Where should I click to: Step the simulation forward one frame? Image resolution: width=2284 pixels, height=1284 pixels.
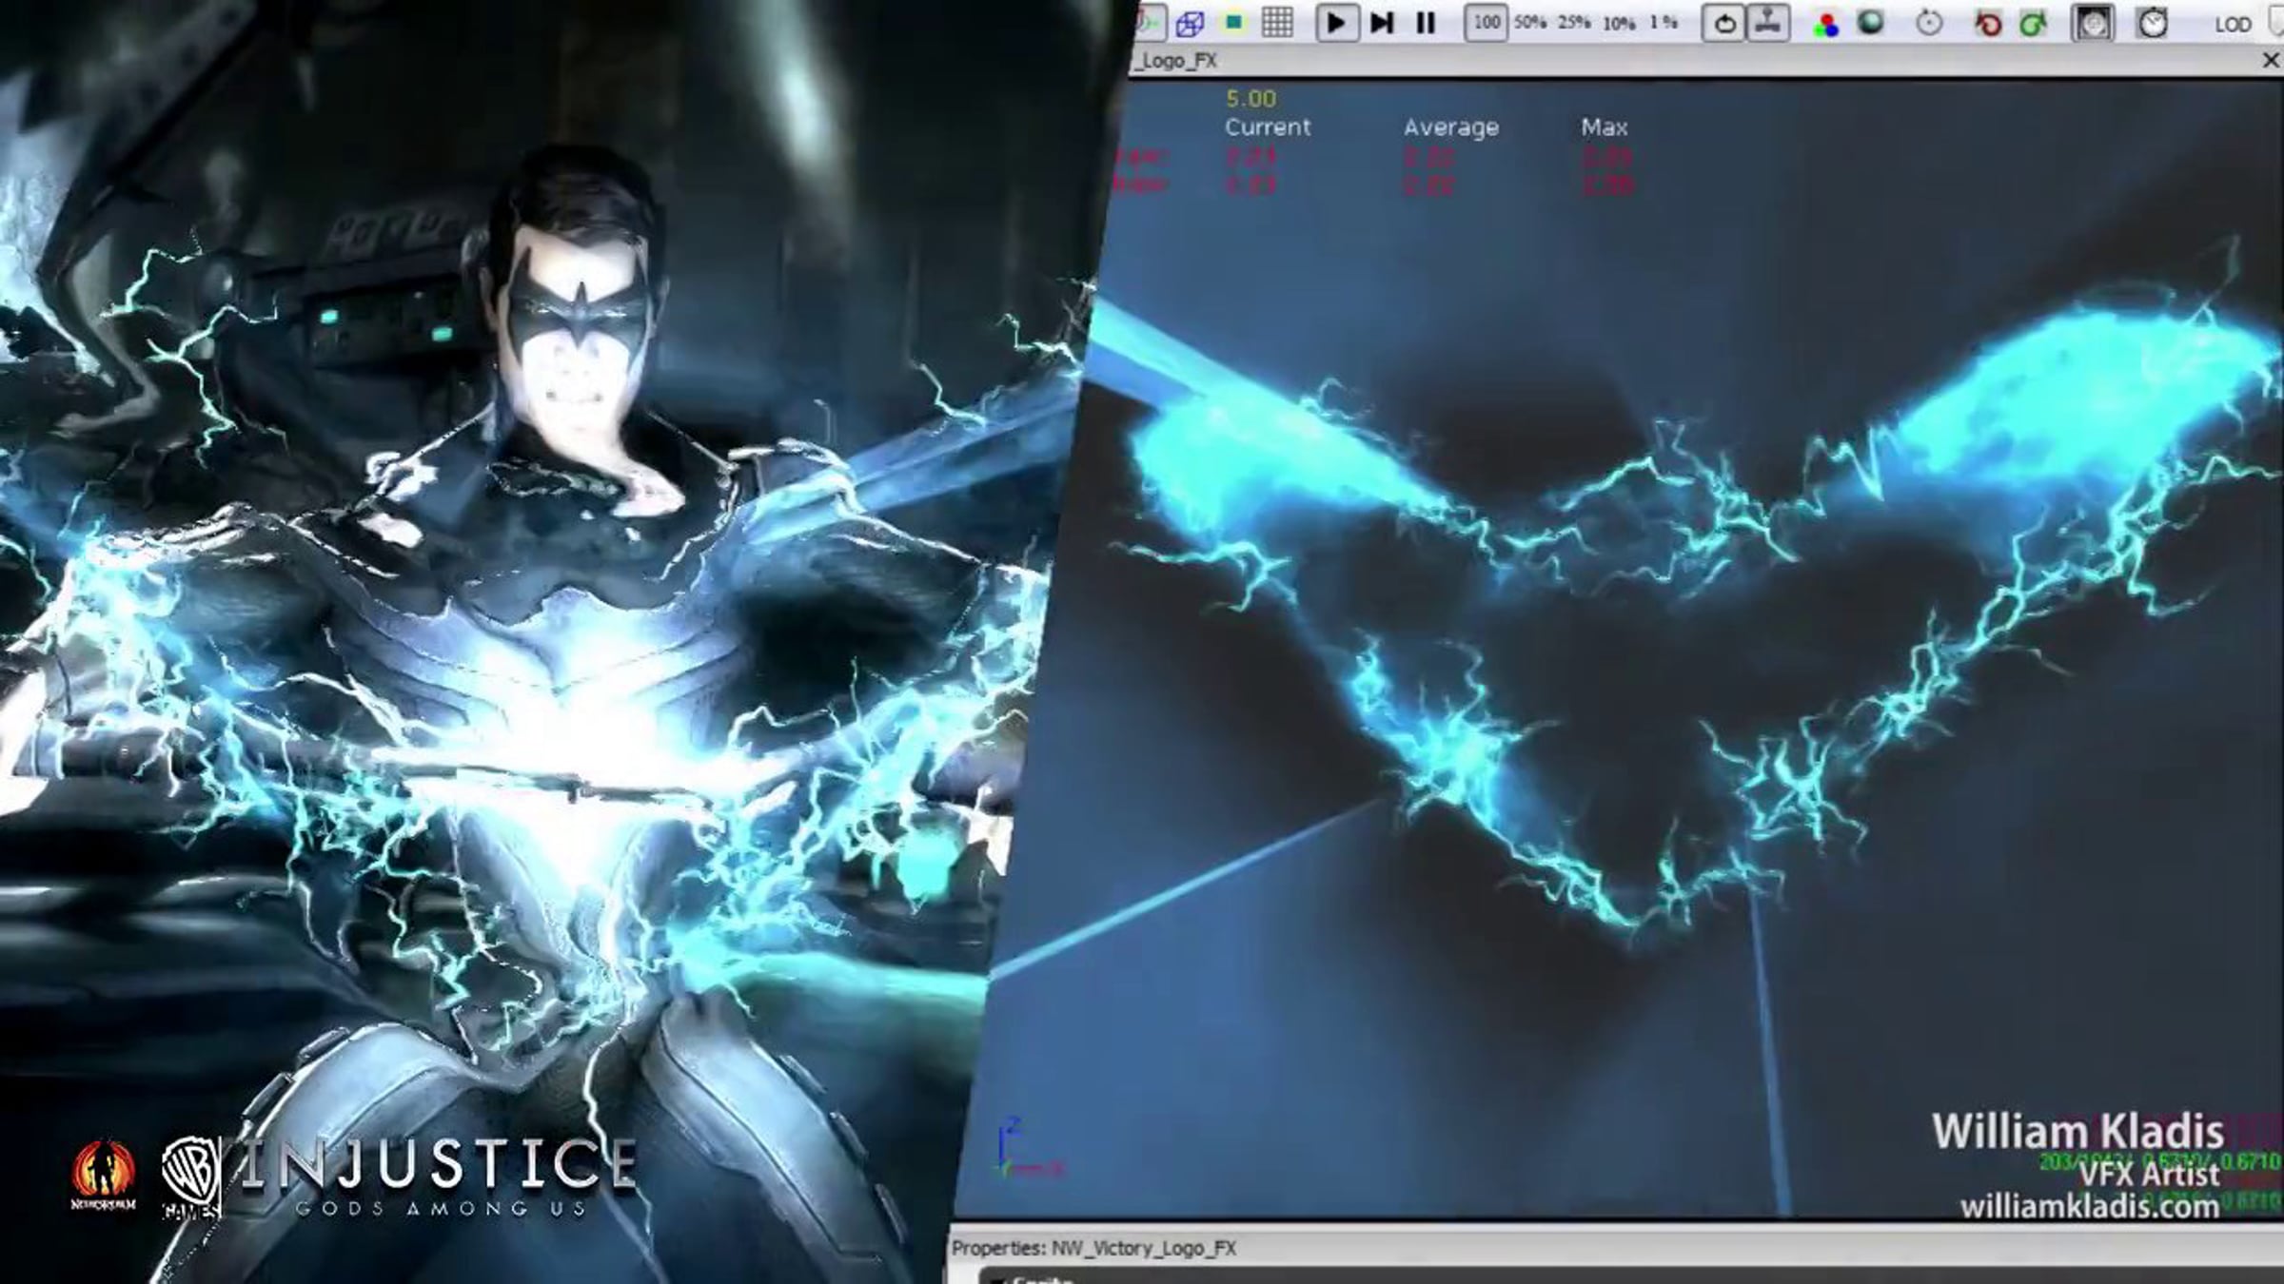tap(1382, 23)
